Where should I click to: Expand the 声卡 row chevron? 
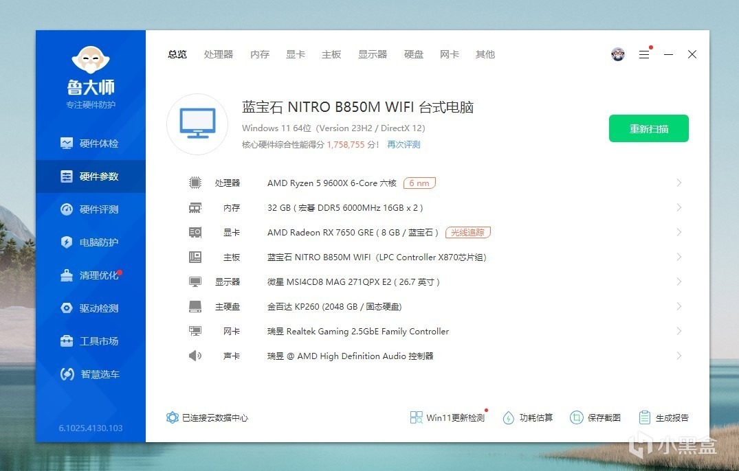[x=679, y=356]
